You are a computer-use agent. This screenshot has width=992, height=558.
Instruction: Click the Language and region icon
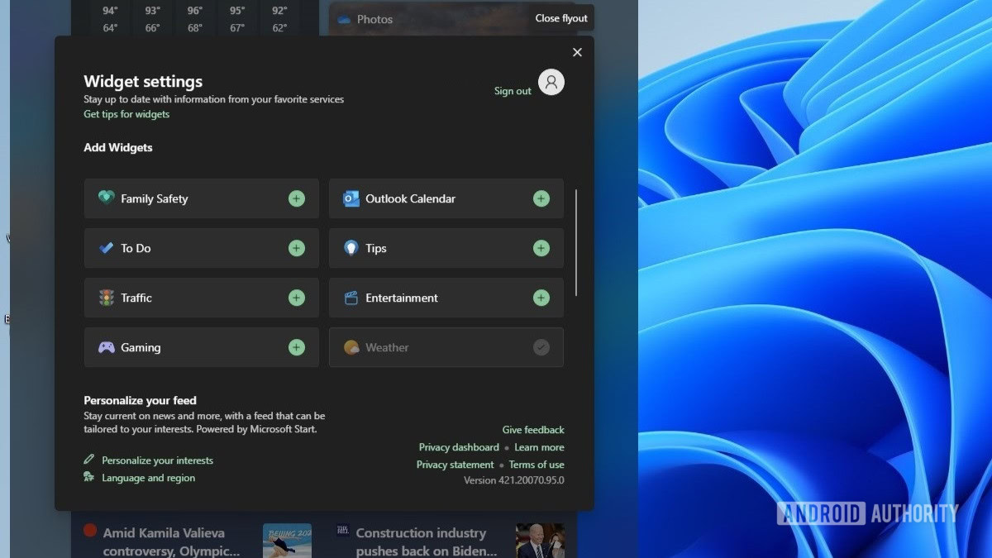point(89,477)
